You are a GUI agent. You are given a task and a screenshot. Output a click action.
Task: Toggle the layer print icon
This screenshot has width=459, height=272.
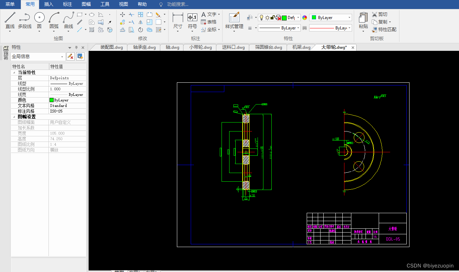278,17
